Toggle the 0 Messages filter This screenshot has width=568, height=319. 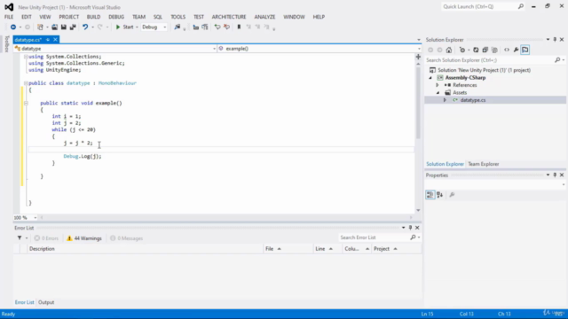pyautogui.click(x=126, y=238)
